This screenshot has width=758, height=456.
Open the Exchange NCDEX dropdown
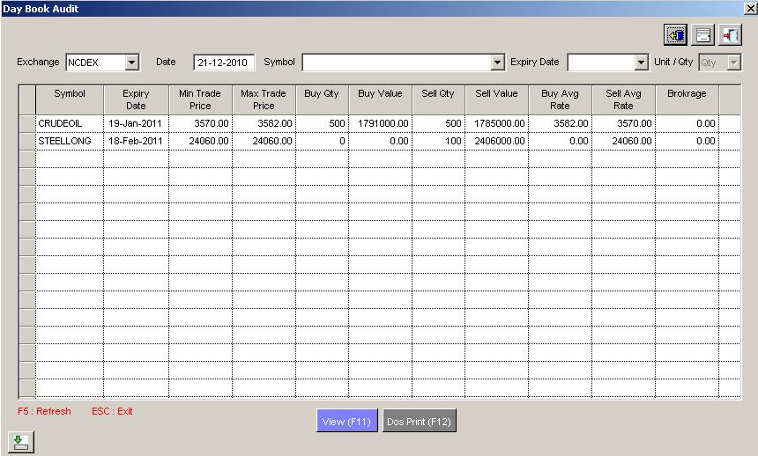pyautogui.click(x=132, y=63)
